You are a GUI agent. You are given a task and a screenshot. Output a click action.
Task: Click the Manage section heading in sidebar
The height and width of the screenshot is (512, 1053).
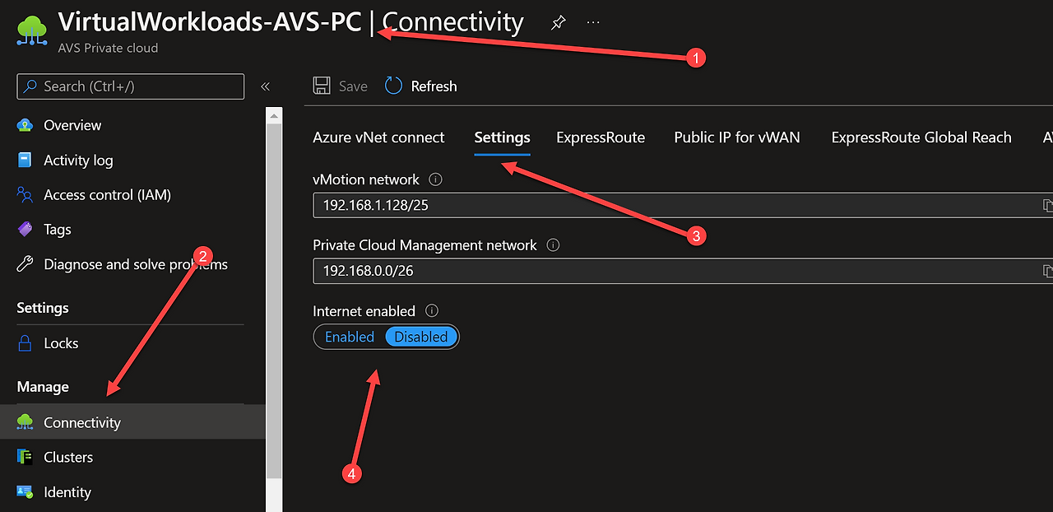coord(43,387)
